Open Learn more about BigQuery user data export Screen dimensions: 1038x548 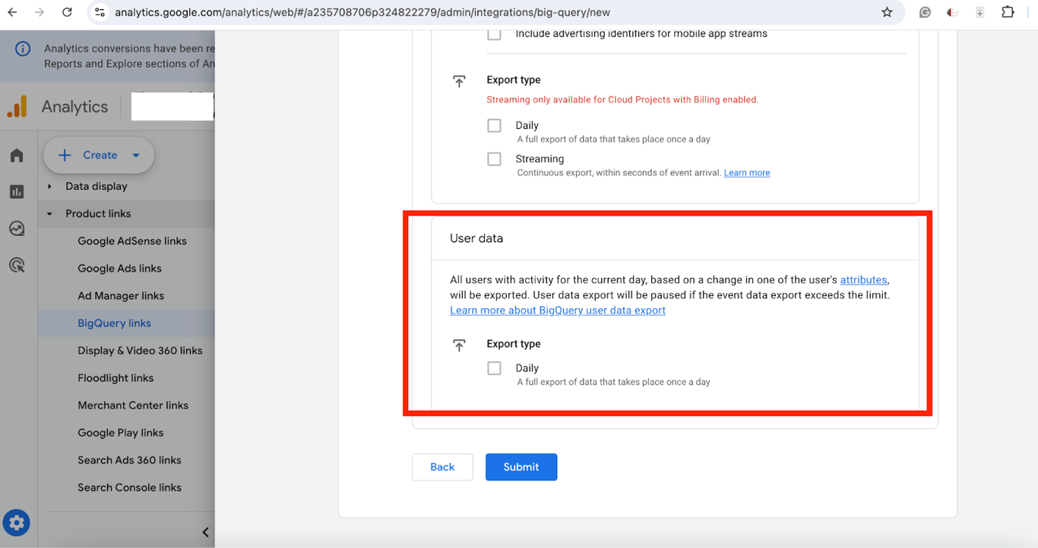point(558,310)
